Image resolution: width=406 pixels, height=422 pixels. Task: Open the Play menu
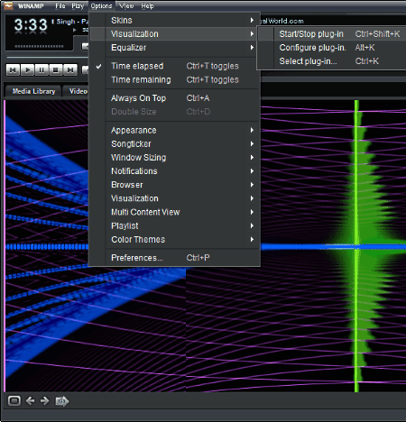click(78, 5)
